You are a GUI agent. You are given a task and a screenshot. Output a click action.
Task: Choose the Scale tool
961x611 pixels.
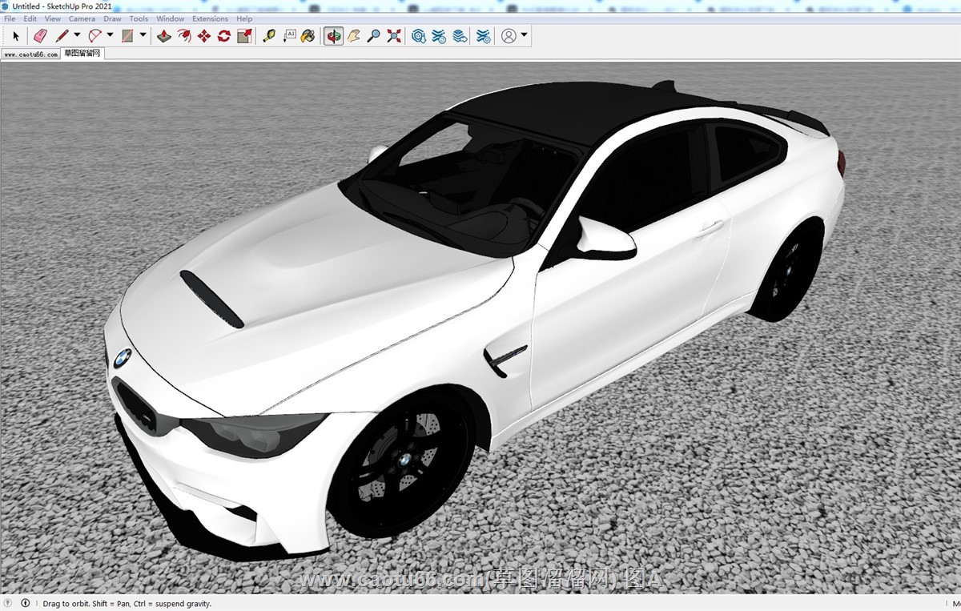pos(245,36)
